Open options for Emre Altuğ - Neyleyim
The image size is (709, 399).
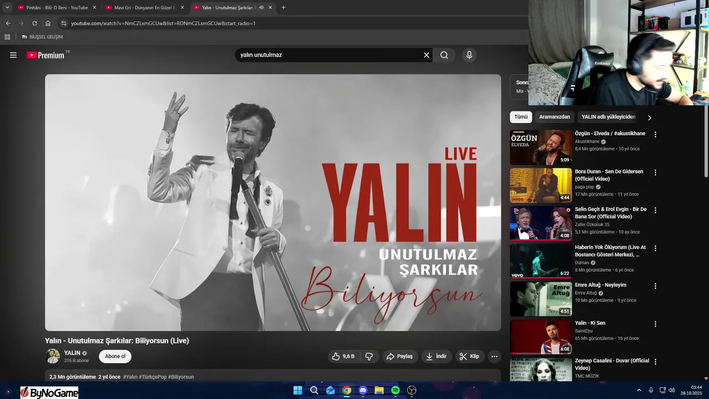tap(655, 286)
